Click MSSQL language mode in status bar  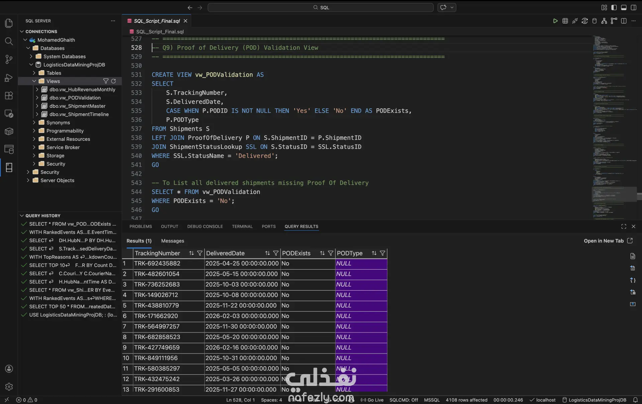[x=432, y=400]
